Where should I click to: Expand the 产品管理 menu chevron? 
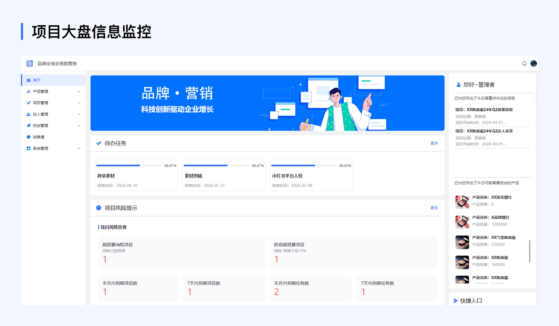pos(79,92)
